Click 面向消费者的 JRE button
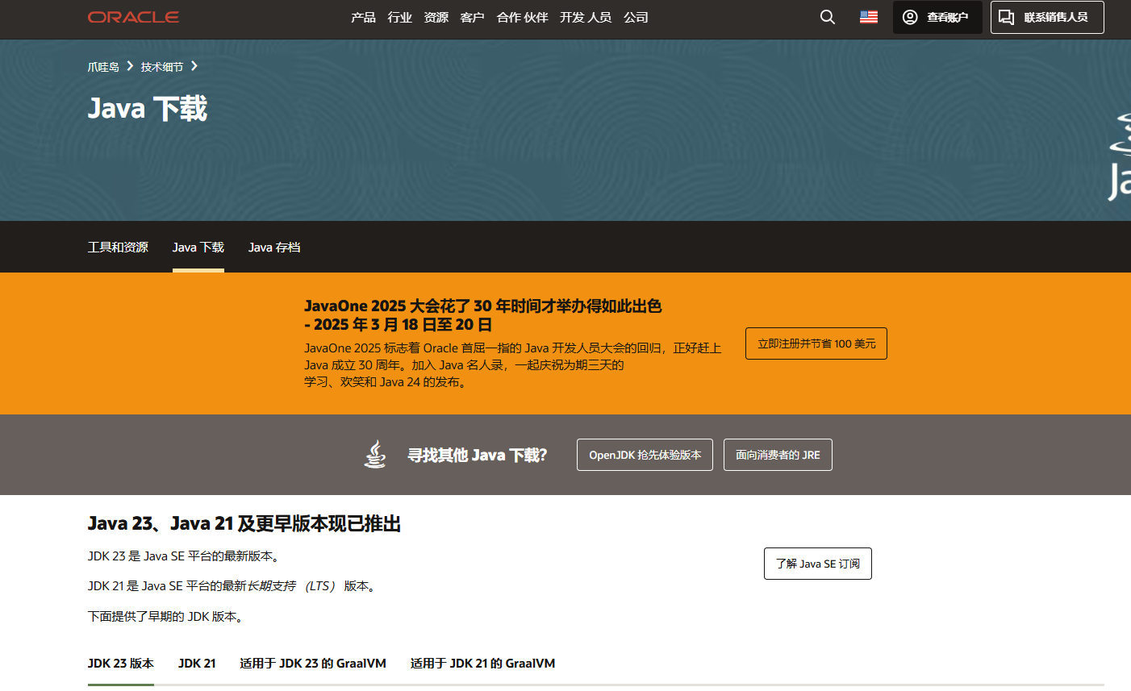This screenshot has width=1131, height=691. point(778,455)
